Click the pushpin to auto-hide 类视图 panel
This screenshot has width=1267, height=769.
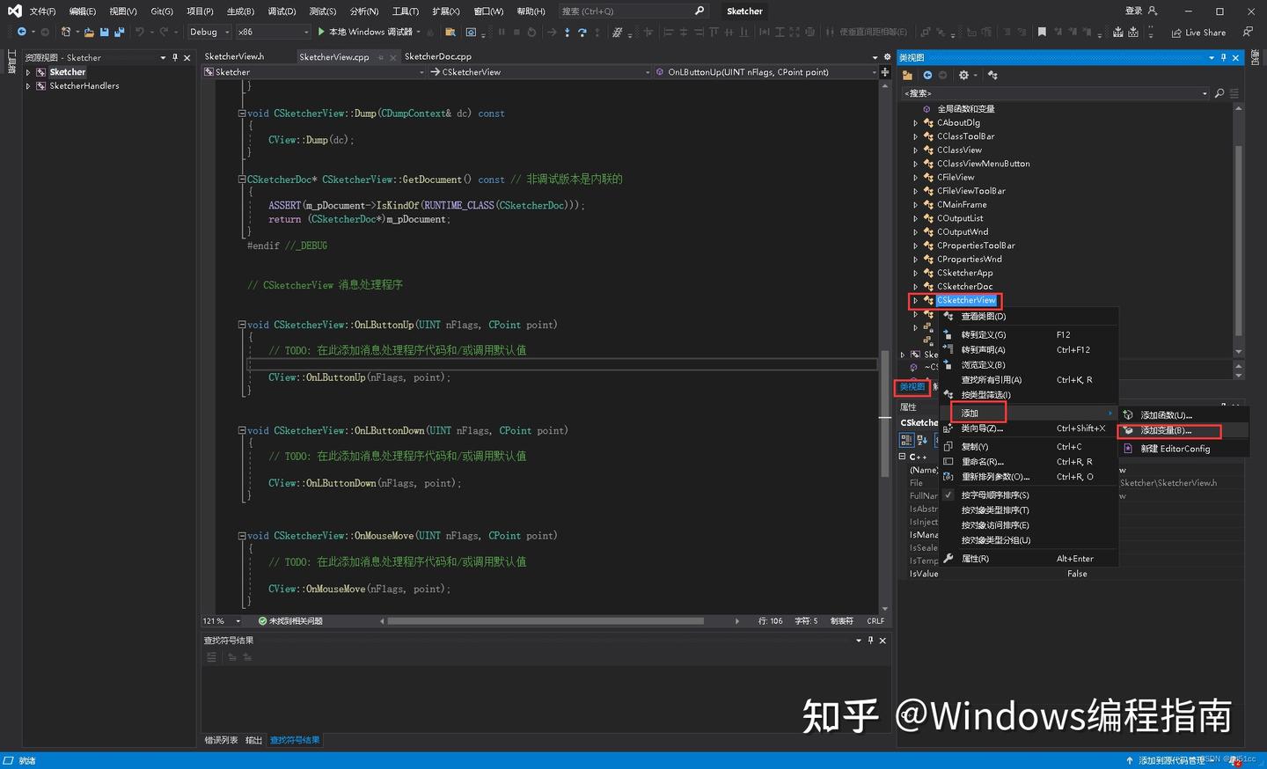click(x=1223, y=57)
